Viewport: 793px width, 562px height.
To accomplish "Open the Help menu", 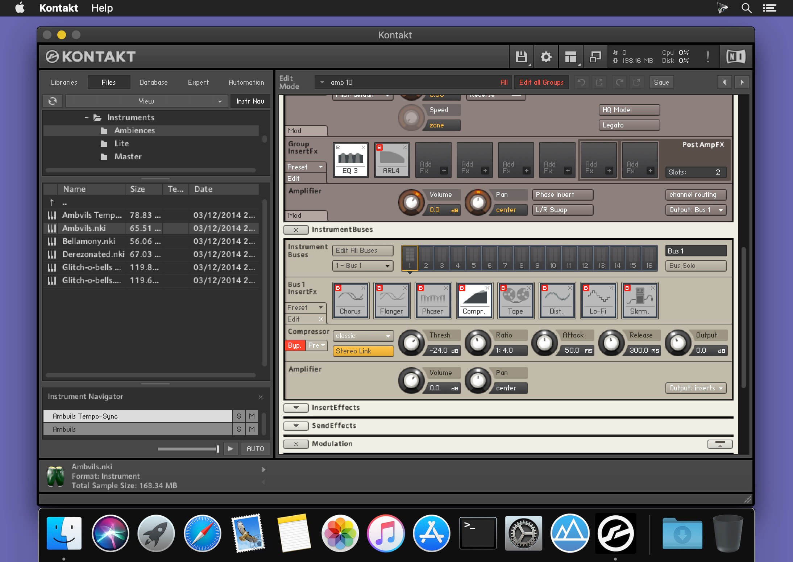I will click(102, 8).
